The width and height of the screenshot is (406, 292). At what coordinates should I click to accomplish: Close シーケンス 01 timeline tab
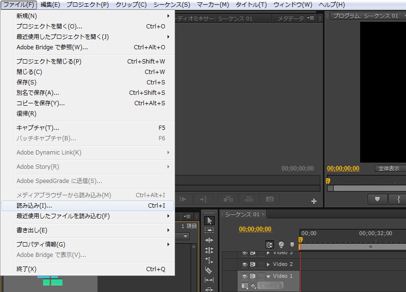click(x=263, y=214)
